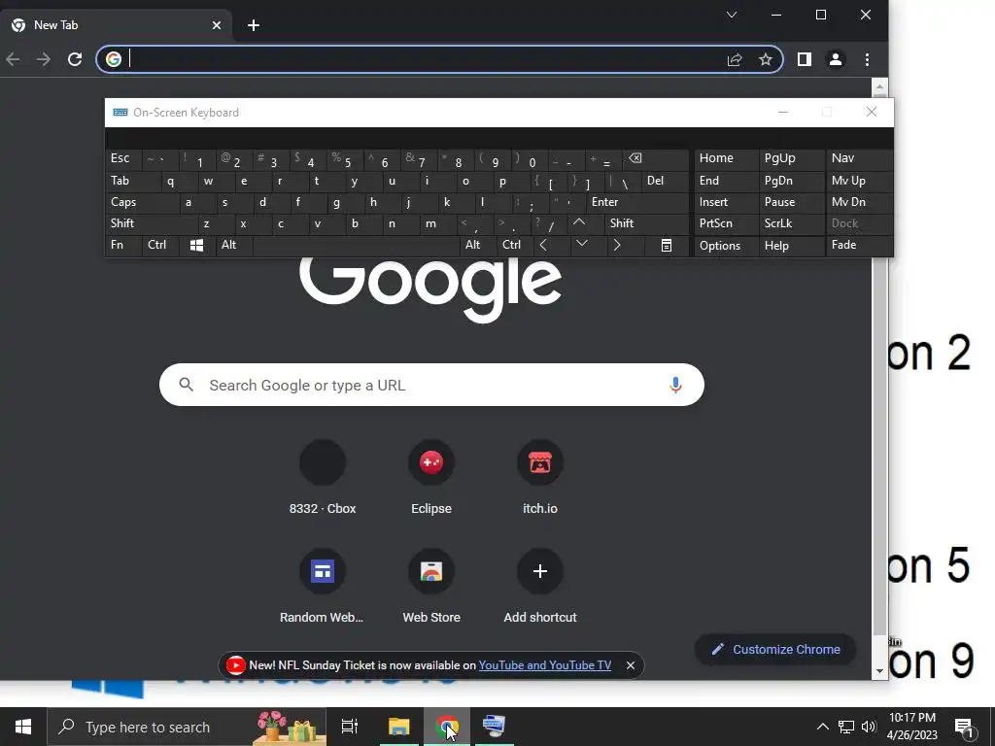Click the Mv Up key on On-Screen Keyboard
The image size is (995, 746).
click(859, 181)
